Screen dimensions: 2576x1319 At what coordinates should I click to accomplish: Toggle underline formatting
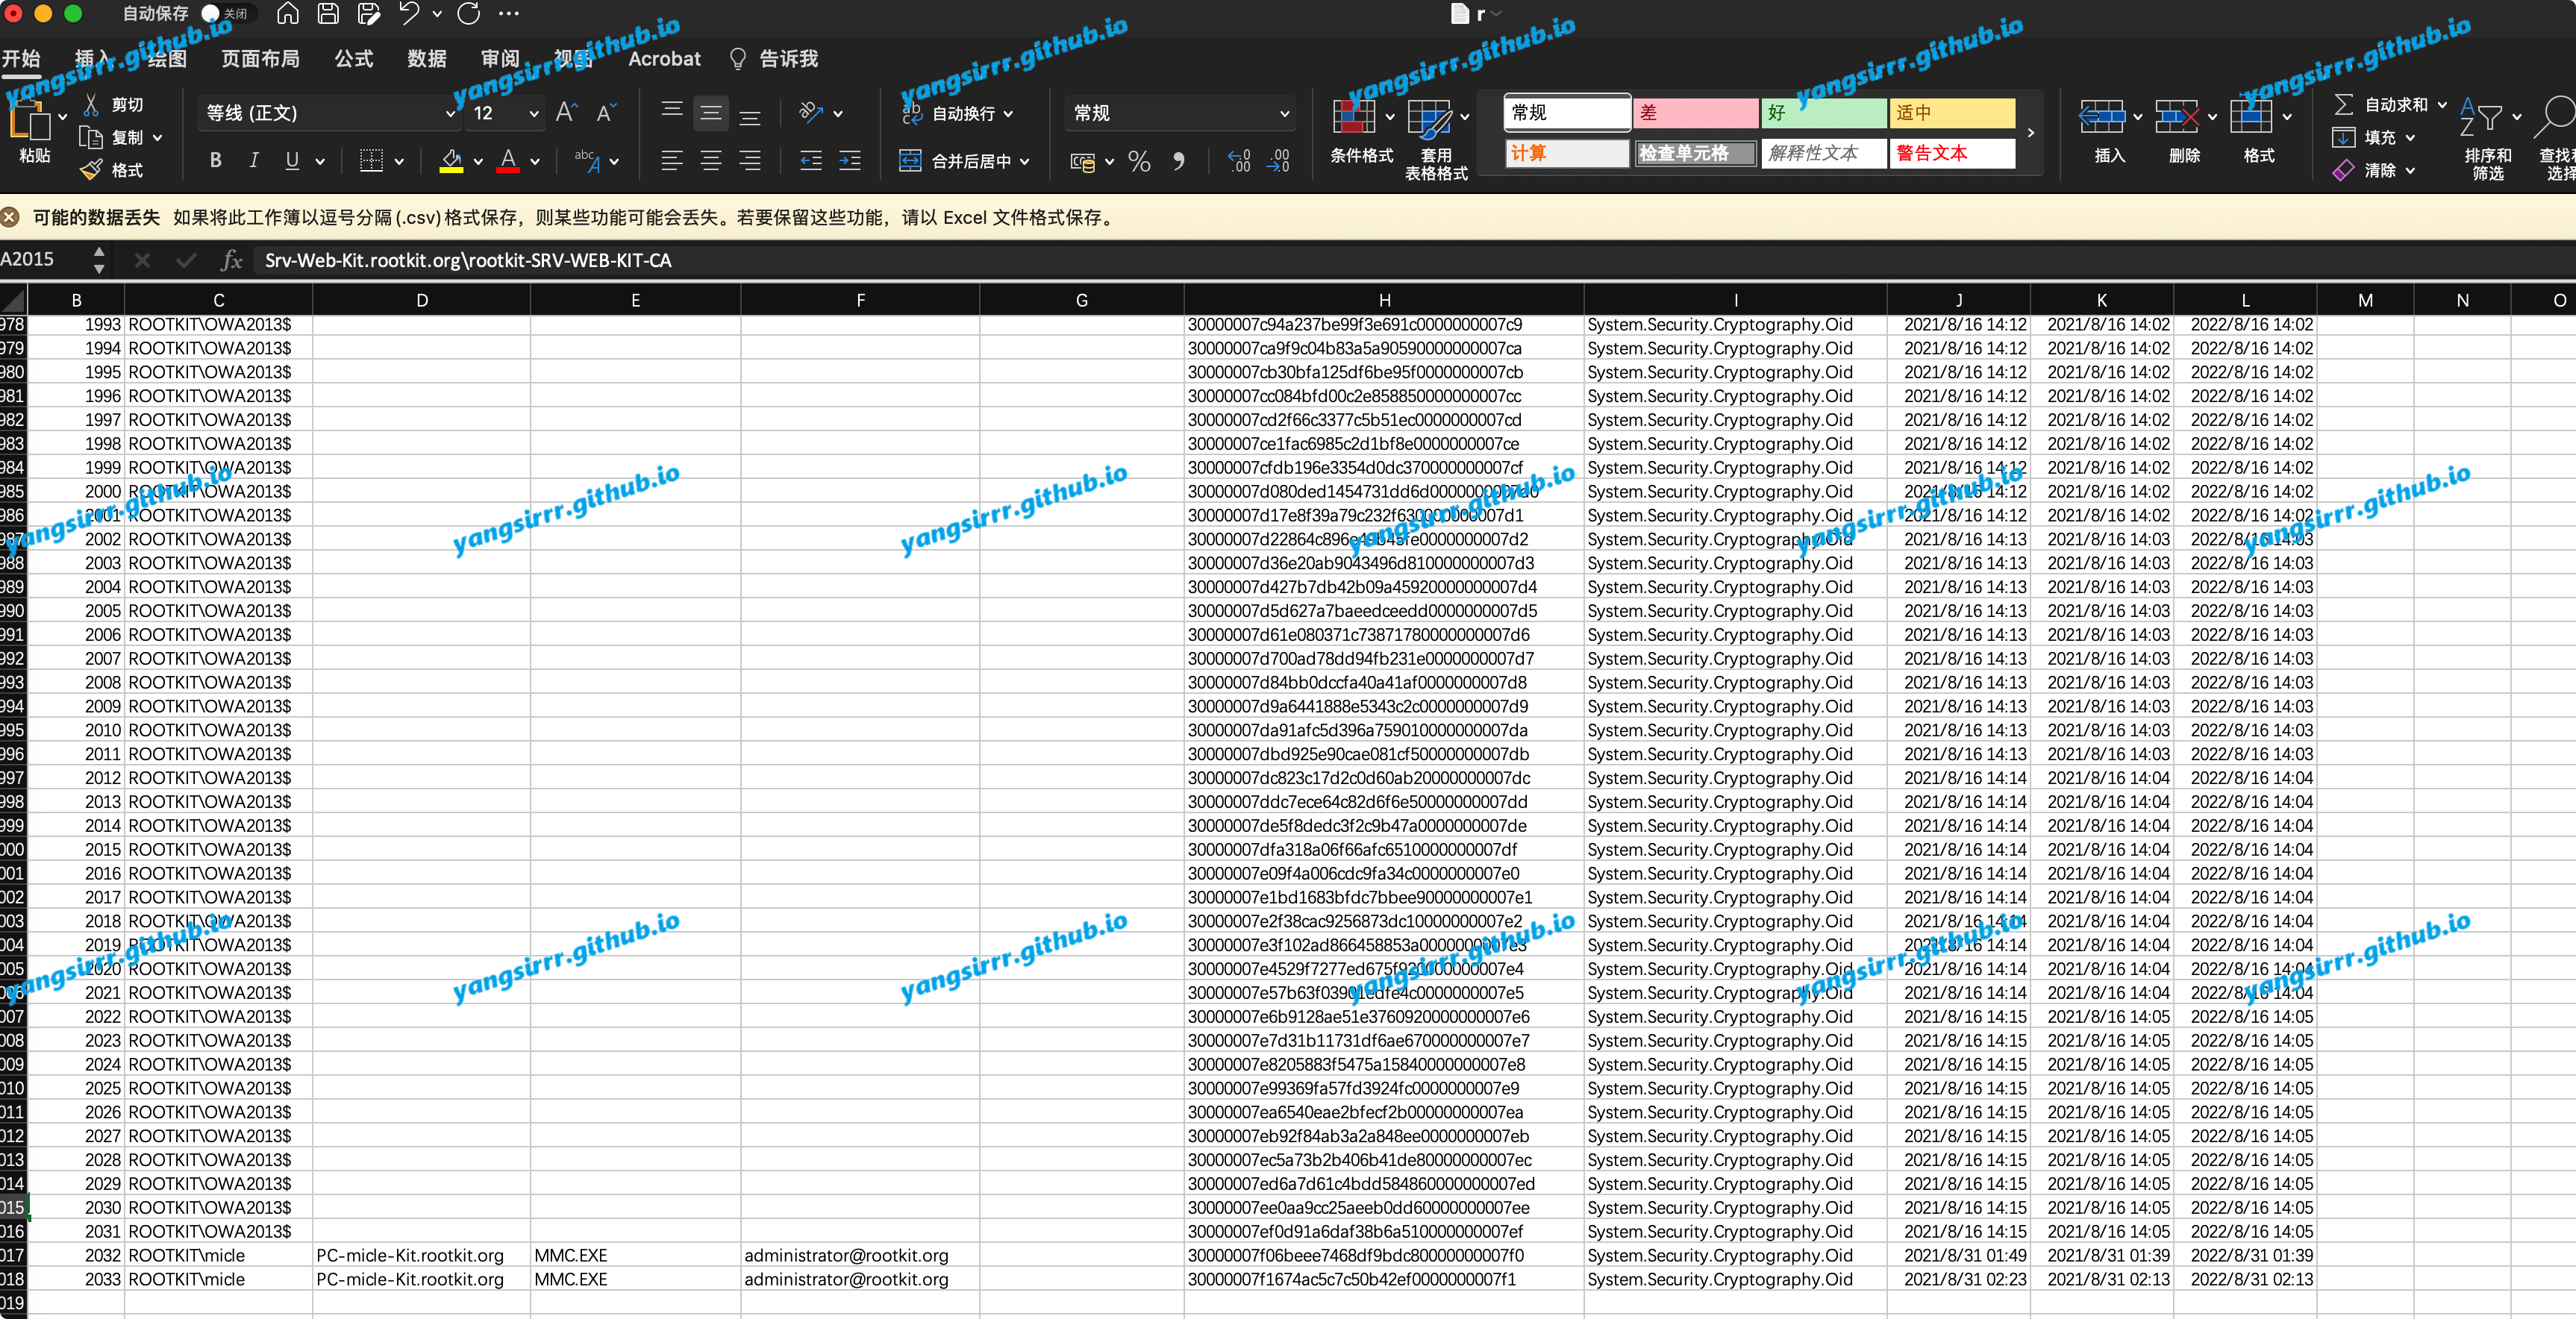click(292, 160)
